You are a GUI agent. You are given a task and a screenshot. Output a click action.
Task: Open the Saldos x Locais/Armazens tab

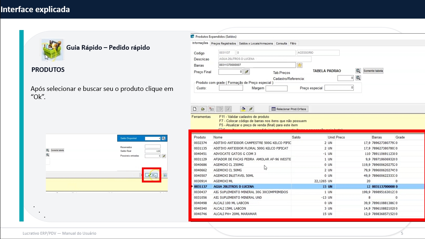pos(256,43)
